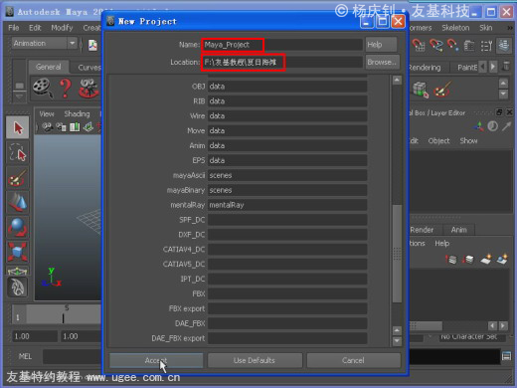Open the Animation menu set dropdown
The image size is (517, 388).
(x=45, y=44)
